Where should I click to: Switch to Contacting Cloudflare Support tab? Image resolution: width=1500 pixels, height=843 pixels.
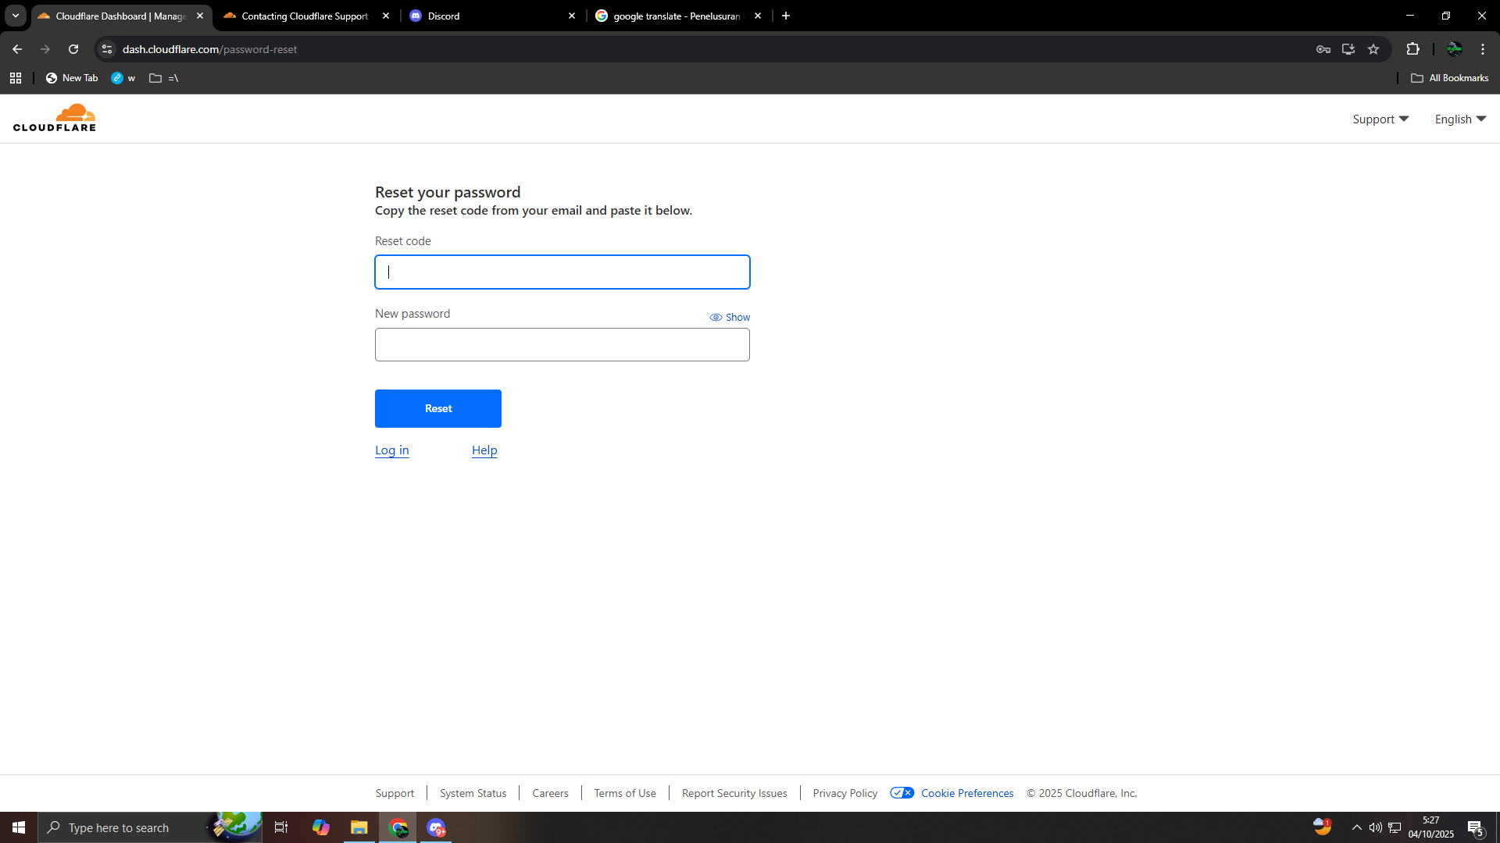[x=305, y=16]
